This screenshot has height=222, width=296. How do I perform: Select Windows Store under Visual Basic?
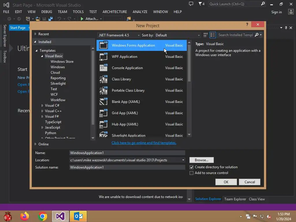(62, 62)
